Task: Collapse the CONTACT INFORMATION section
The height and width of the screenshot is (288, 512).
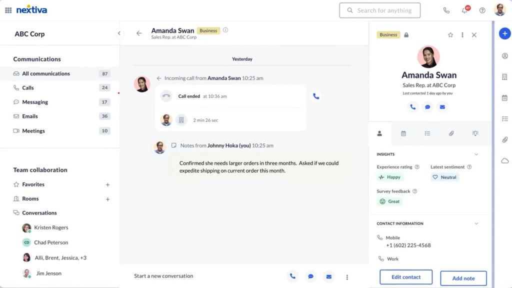Action: [x=477, y=223]
